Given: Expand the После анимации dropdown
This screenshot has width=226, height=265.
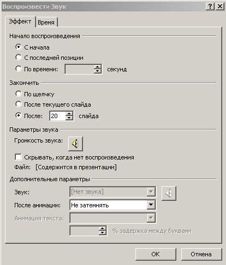Looking at the screenshot, I should tap(151, 205).
